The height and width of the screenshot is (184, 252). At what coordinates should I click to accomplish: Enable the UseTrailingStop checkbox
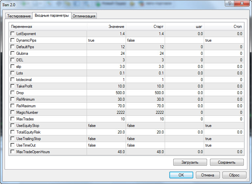(12, 139)
